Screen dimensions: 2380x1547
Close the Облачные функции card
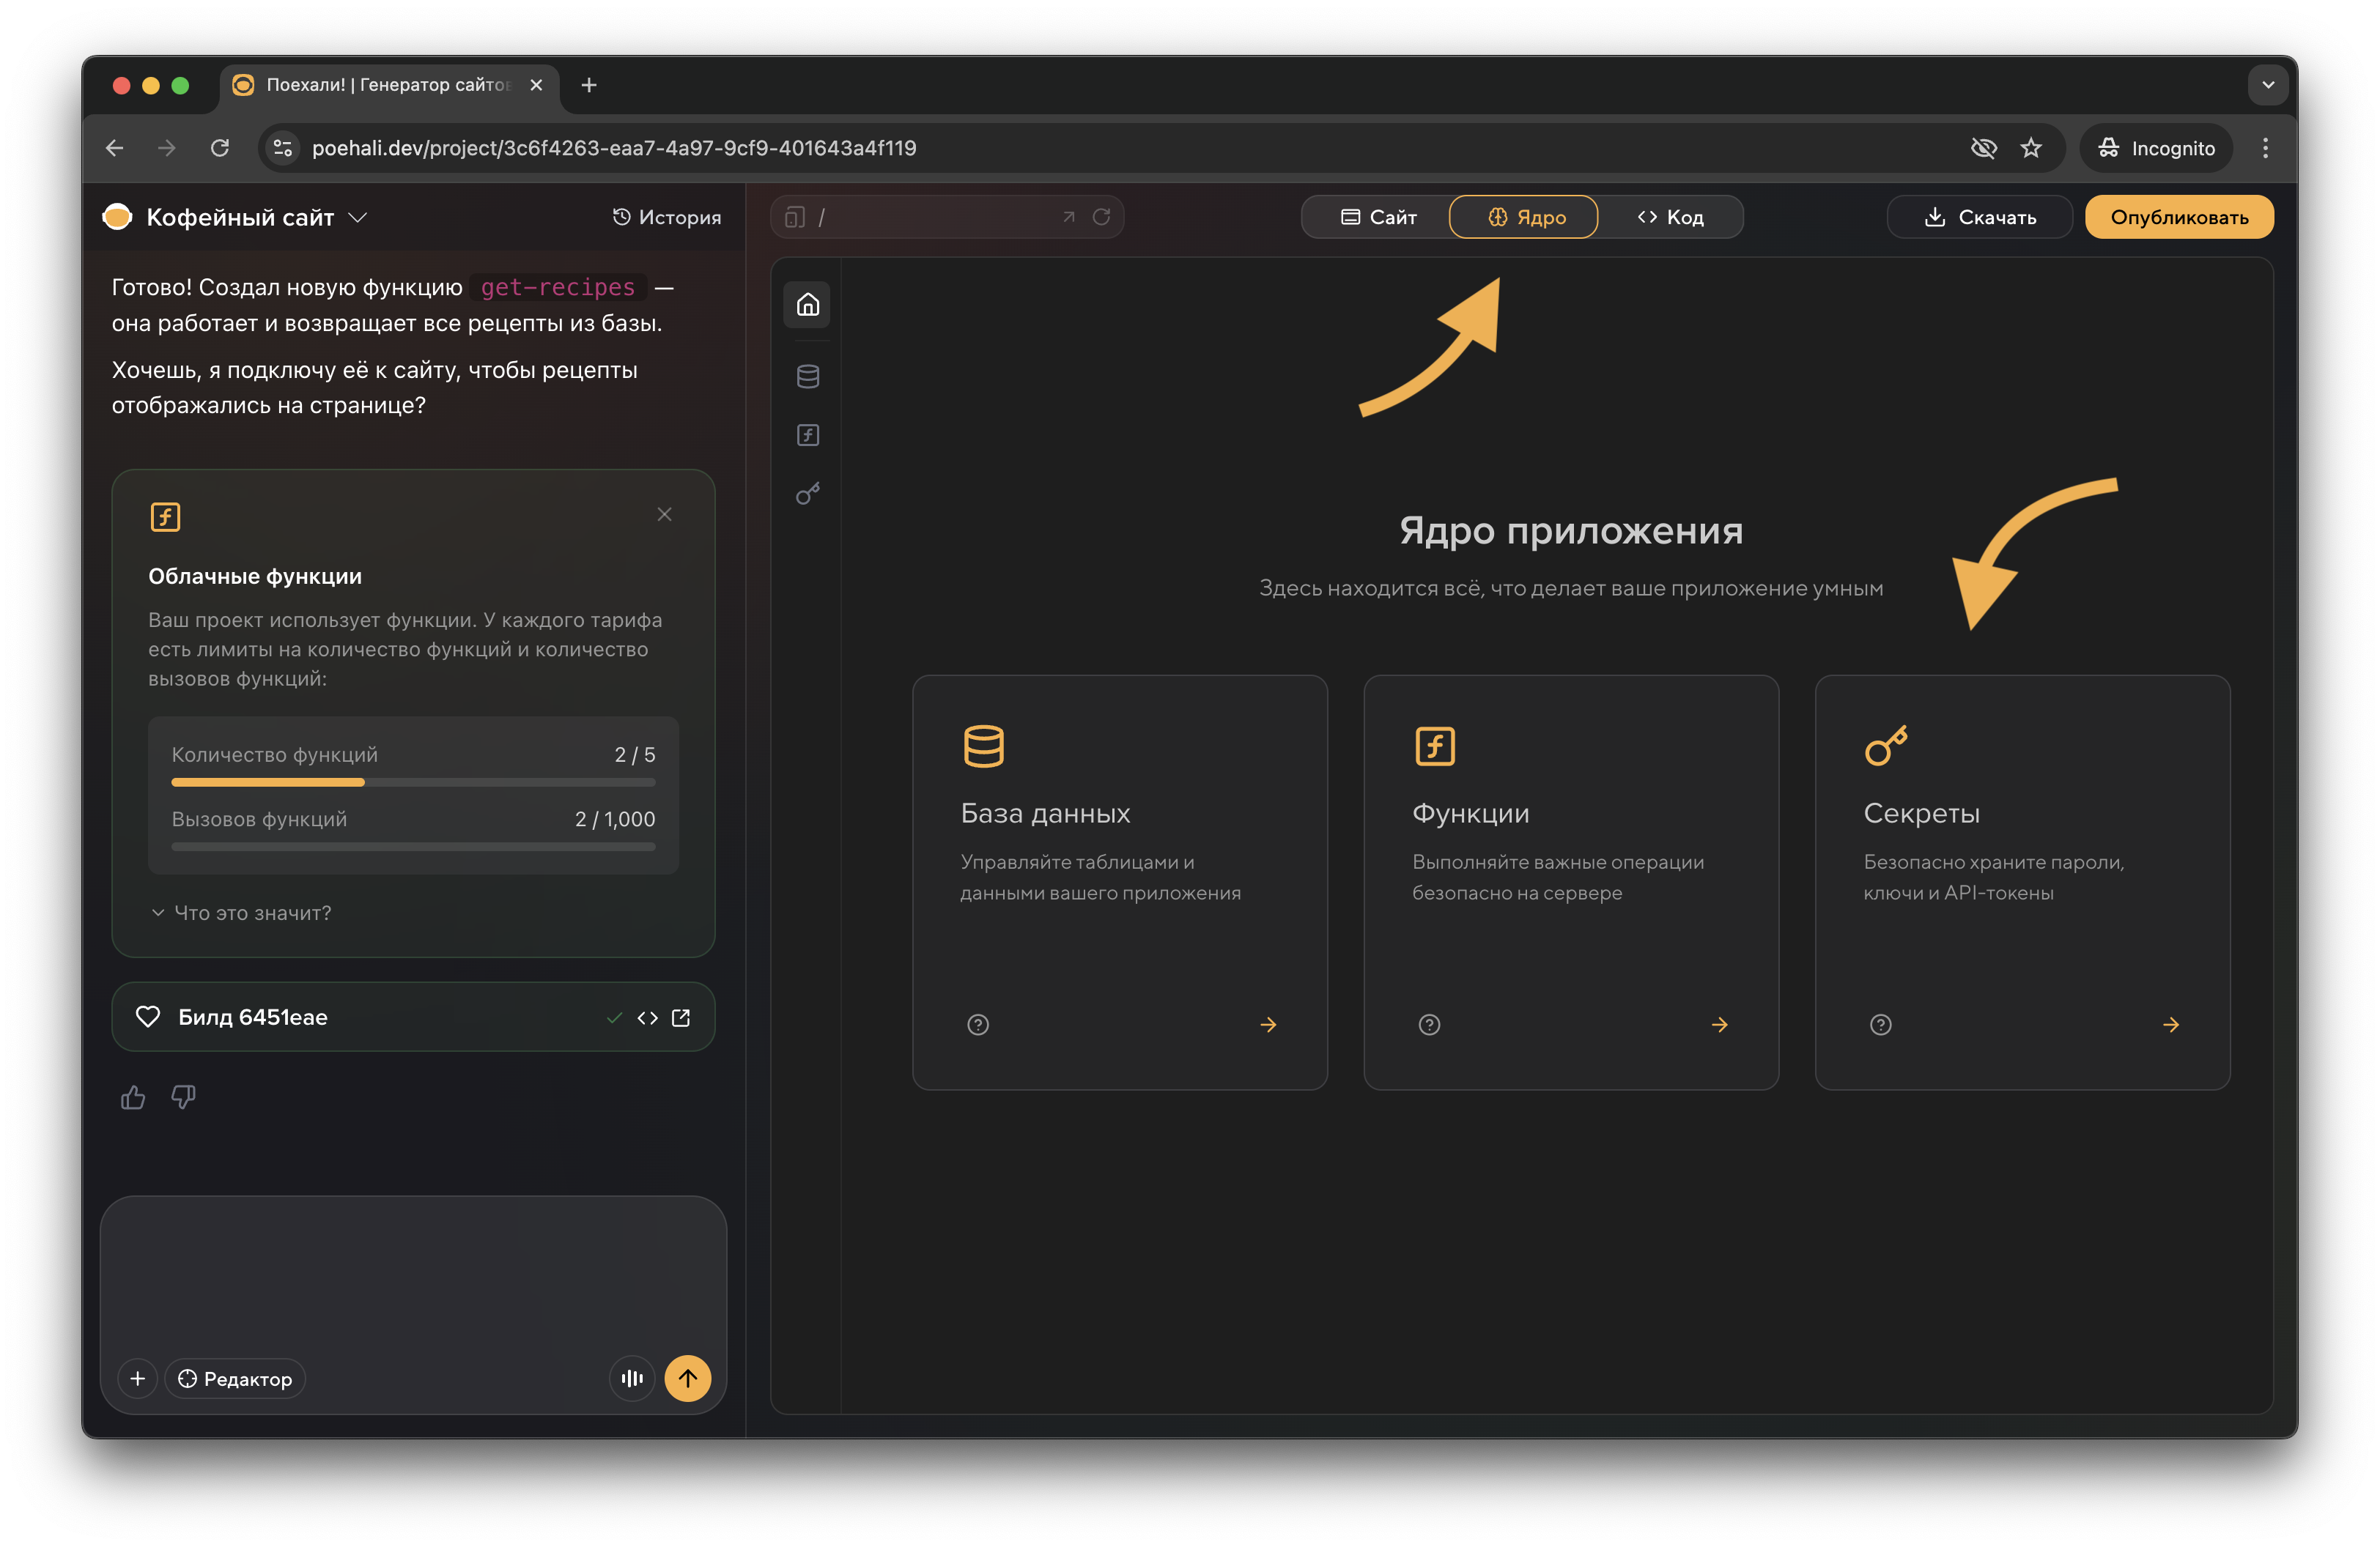(664, 515)
